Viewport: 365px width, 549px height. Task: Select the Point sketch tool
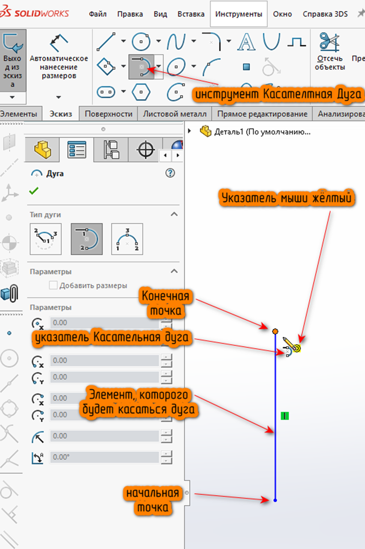246,67
